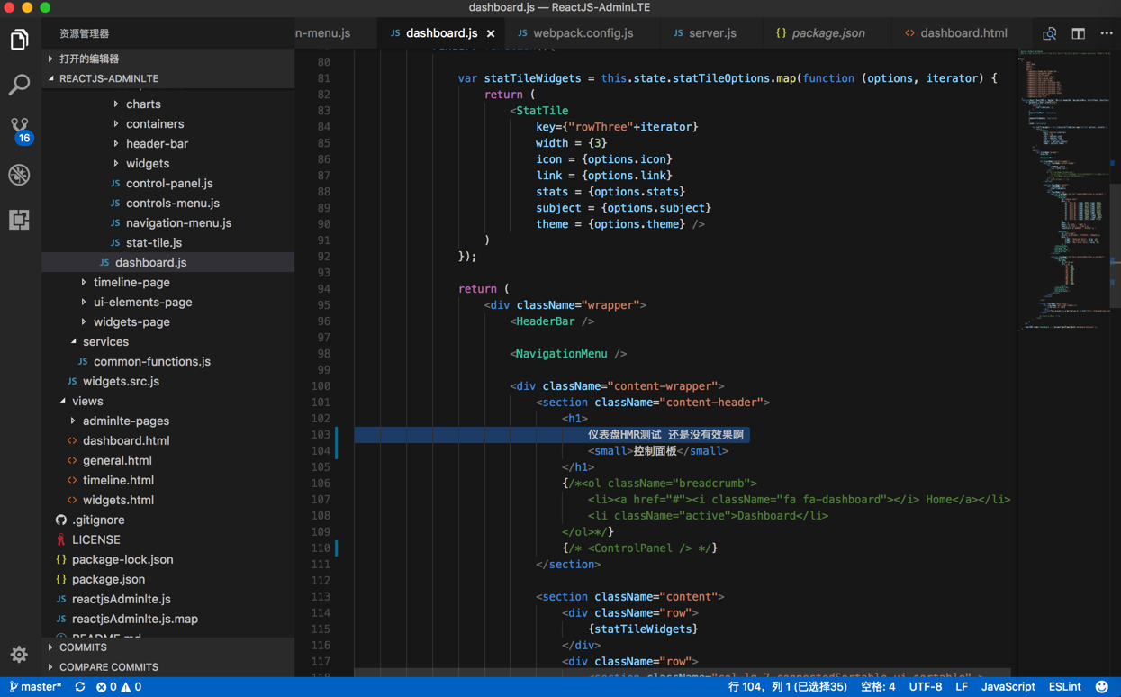1121x697 pixels.
Task: Open the editor more actions ellipsis
Action: 1107,33
